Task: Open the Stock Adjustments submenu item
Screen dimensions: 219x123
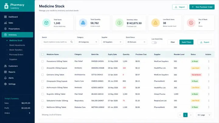Action: tap(17, 45)
